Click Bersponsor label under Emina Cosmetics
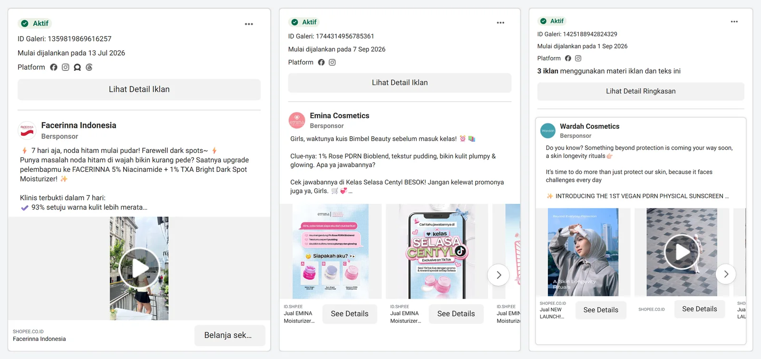761x359 pixels. point(327,126)
